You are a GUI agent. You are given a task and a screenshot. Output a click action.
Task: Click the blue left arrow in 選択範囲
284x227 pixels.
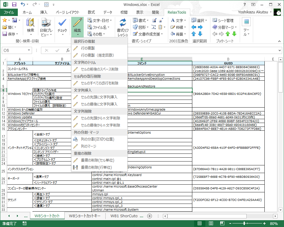coord(194,27)
